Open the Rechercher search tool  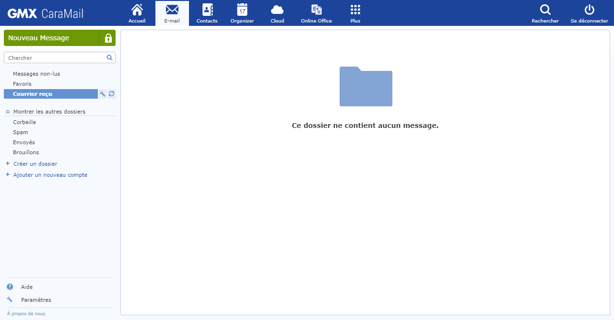(545, 13)
